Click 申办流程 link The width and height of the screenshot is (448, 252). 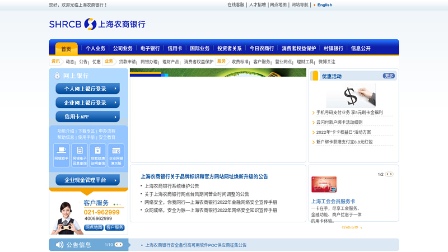pyautogui.click(x=107, y=131)
